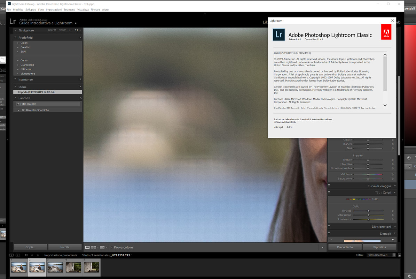Toggle the Prova colore checkbox

tap(112, 247)
